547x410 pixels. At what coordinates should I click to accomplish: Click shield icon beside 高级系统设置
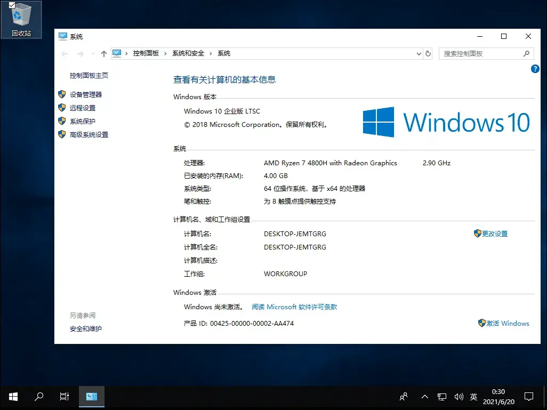[x=62, y=134]
